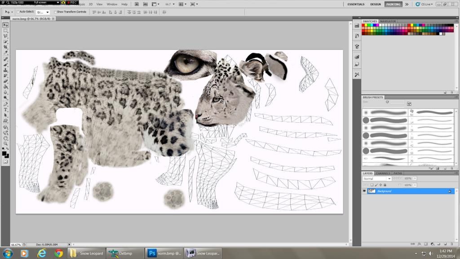Select the Clone Stamp tool
Screen dimensions: 460x259
coord(5,70)
